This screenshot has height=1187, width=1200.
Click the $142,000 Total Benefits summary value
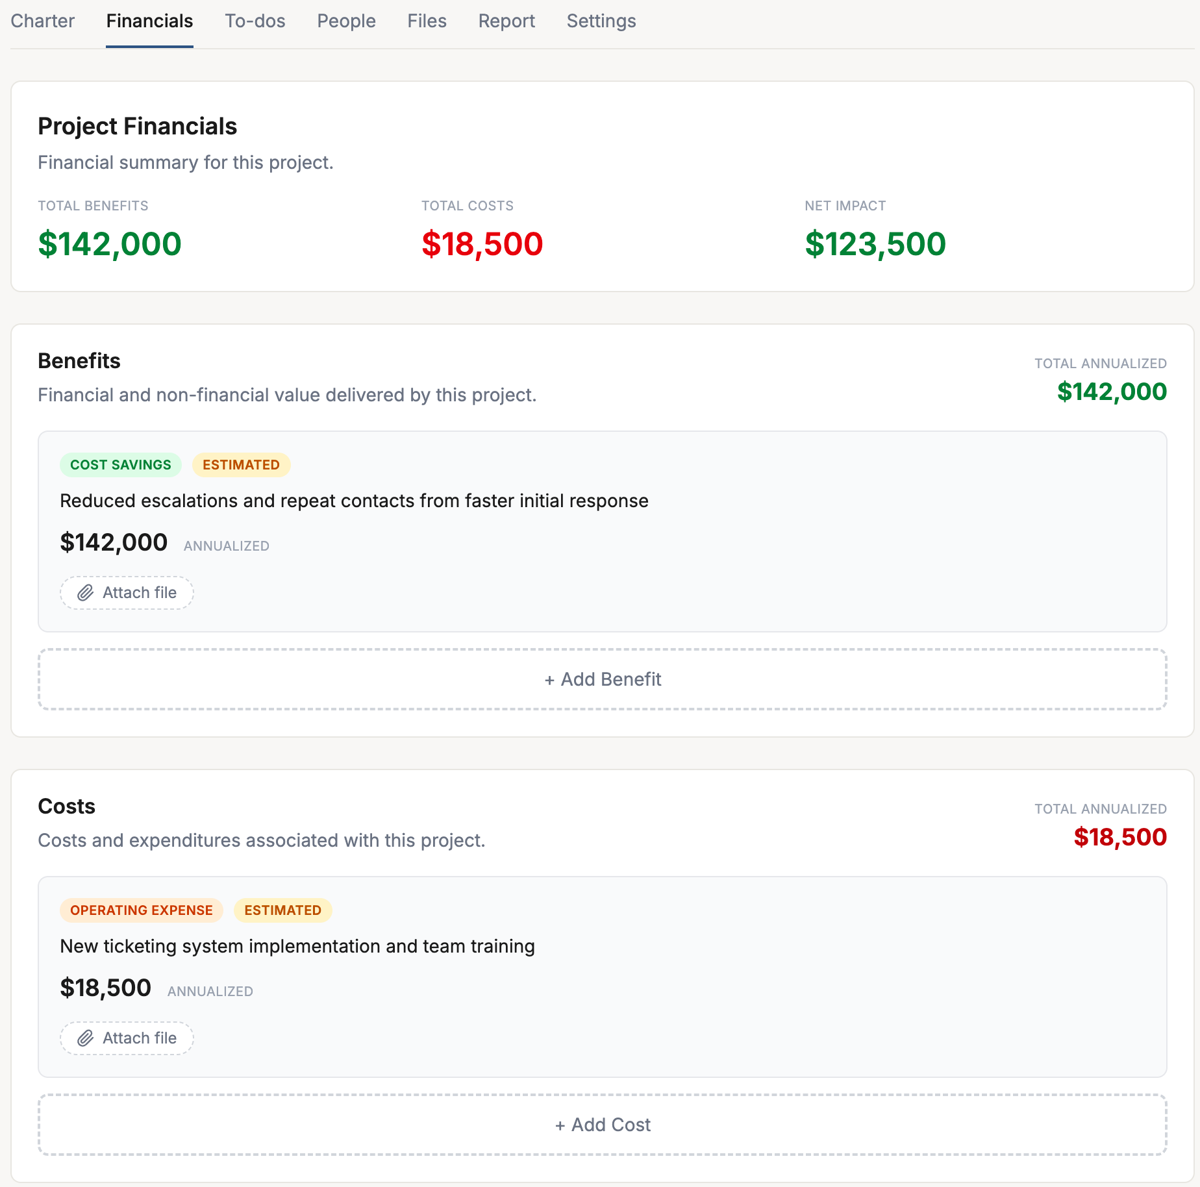pos(110,244)
